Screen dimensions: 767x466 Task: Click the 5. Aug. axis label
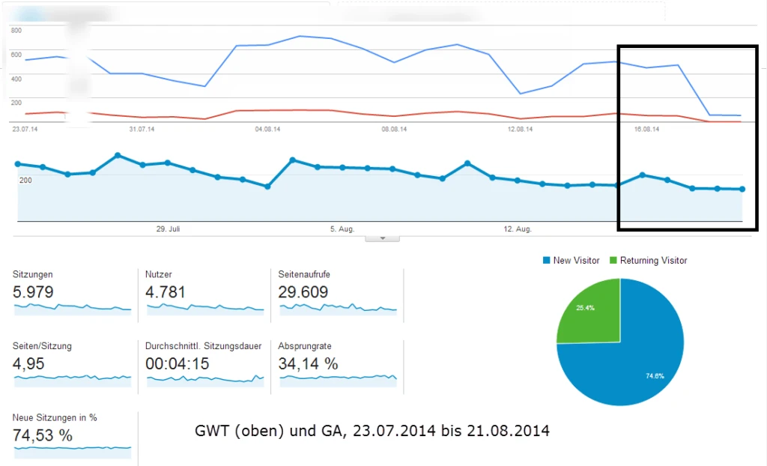(x=342, y=229)
